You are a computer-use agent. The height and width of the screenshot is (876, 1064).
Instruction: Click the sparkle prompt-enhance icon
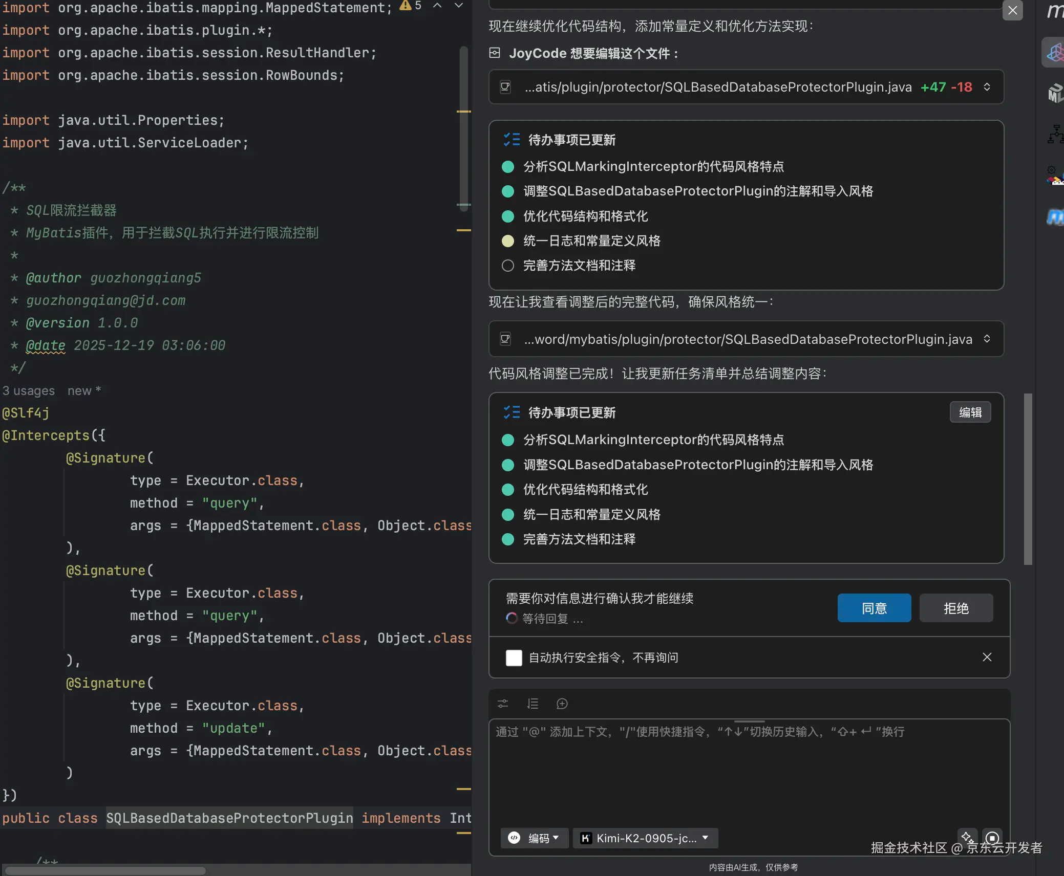coord(968,836)
